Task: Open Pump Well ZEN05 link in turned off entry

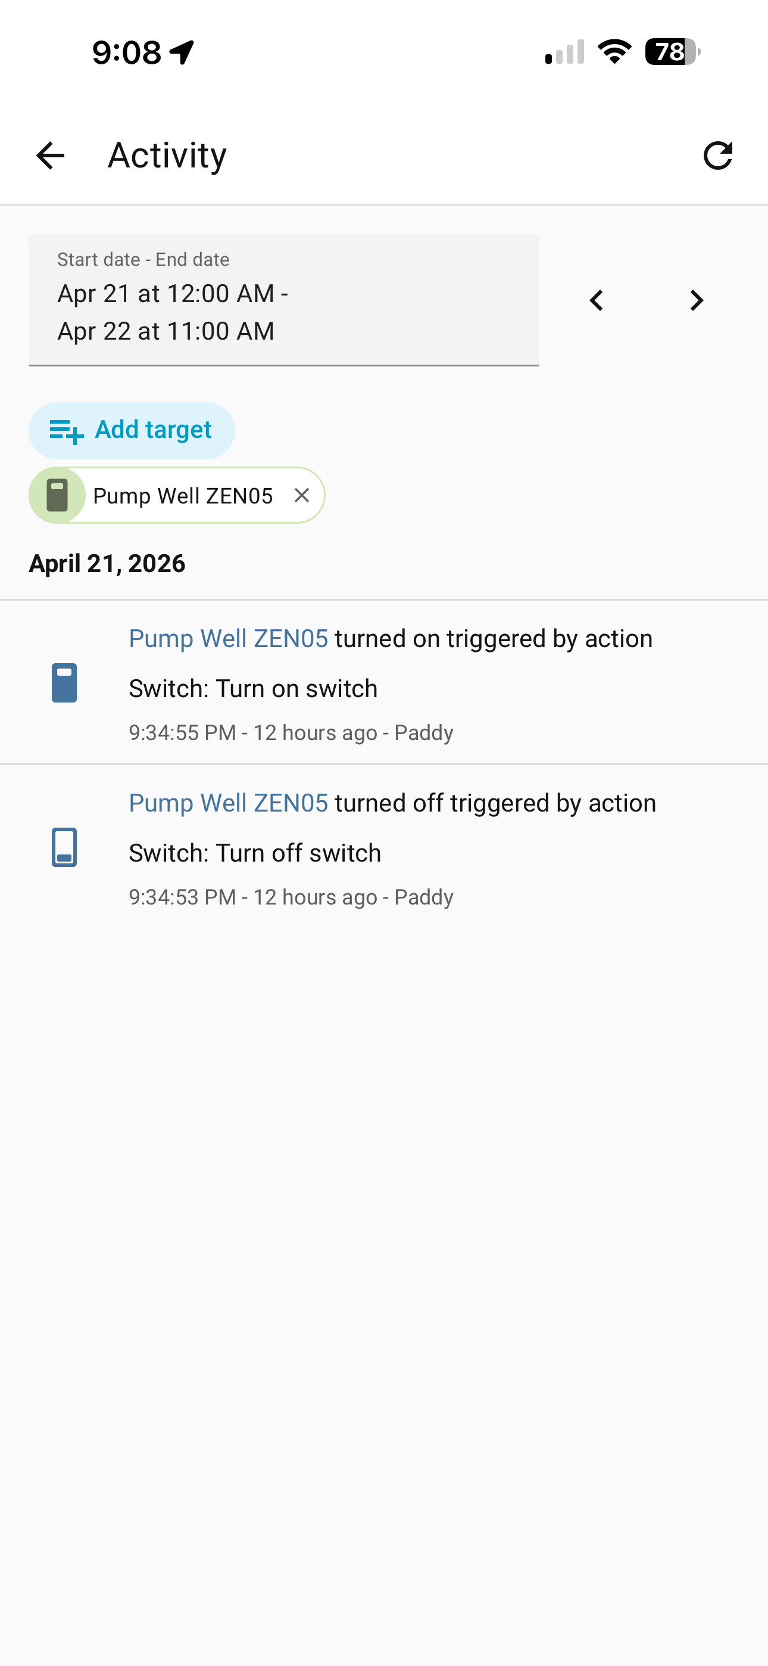Action: (228, 803)
